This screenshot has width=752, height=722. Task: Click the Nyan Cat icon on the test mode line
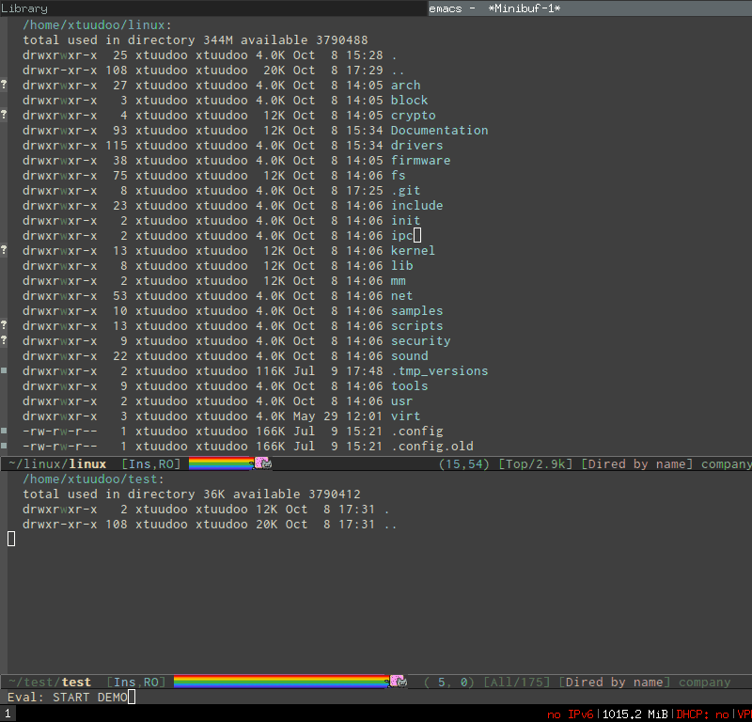tap(398, 682)
